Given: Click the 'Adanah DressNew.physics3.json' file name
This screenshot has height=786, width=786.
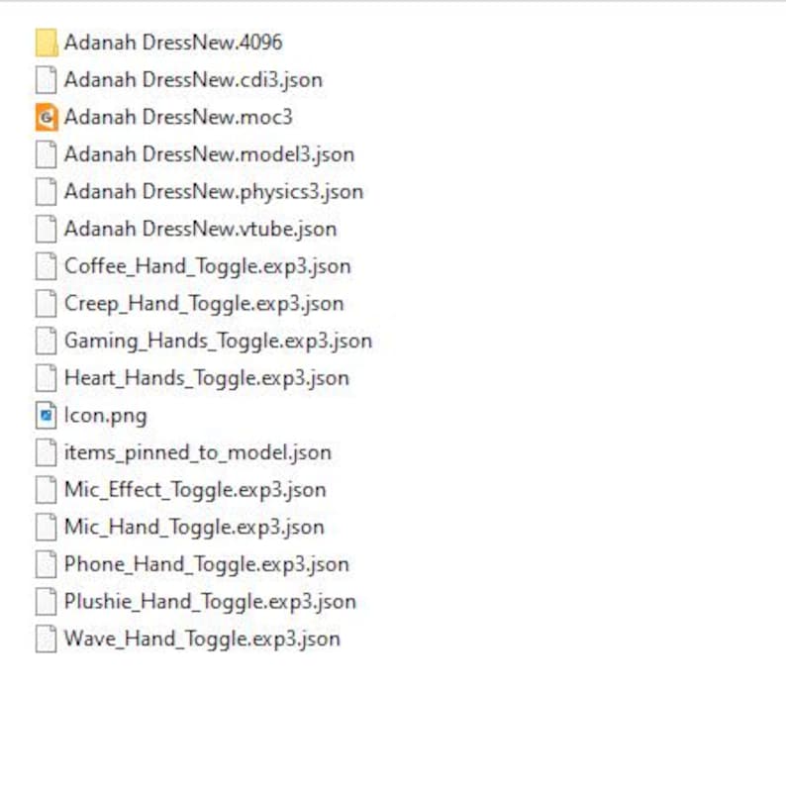Looking at the screenshot, I should (214, 192).
